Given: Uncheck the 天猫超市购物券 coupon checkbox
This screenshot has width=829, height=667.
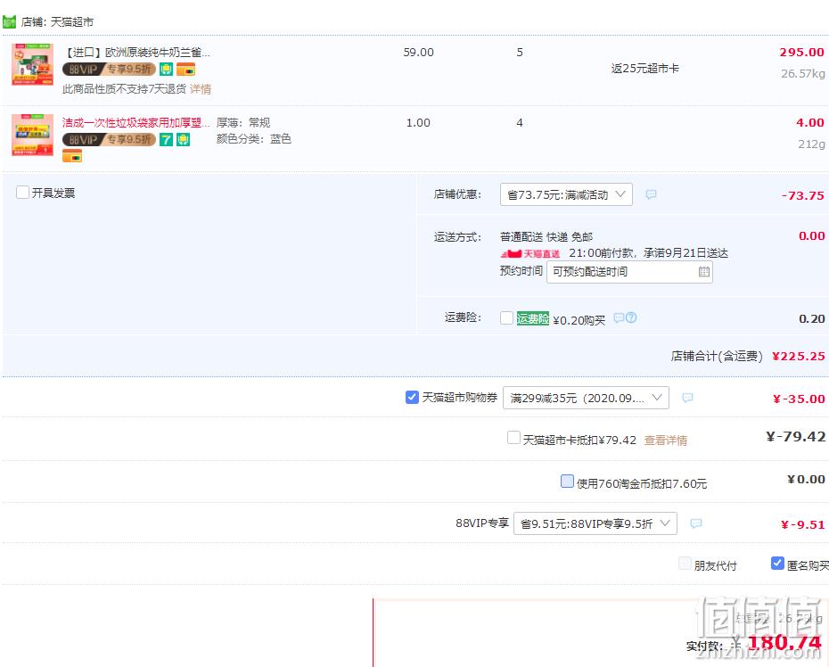Looking at the screenshot, I should (412, 397).
